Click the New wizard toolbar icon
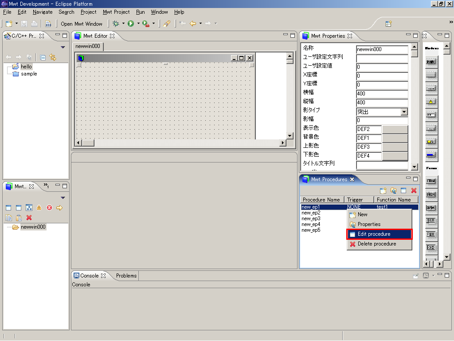454x341 pixels. [x=9, y=24]
